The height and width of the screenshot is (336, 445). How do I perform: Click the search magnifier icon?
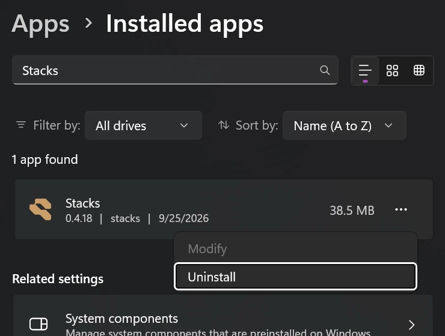click(x=325, y=70)
